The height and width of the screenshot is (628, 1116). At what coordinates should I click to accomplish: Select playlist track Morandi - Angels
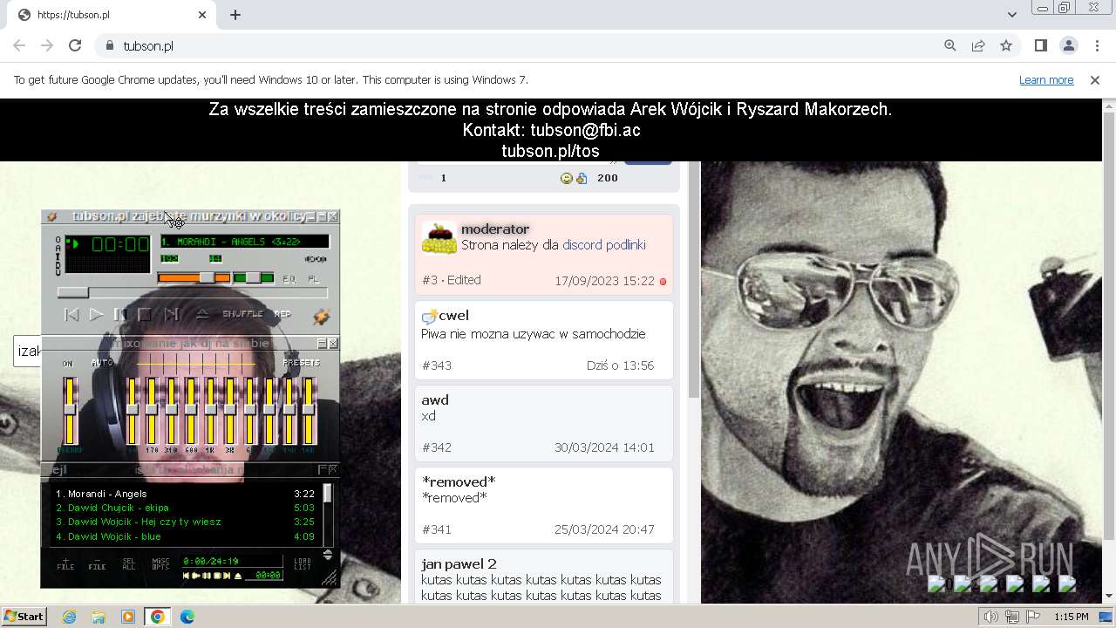[x=100, y=494]
